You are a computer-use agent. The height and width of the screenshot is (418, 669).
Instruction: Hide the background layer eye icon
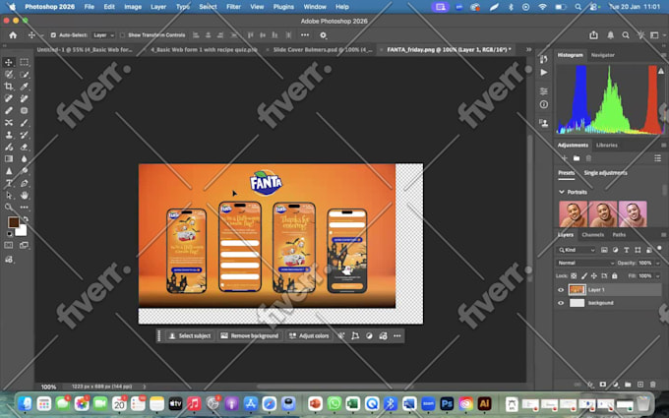click(561, 303)
